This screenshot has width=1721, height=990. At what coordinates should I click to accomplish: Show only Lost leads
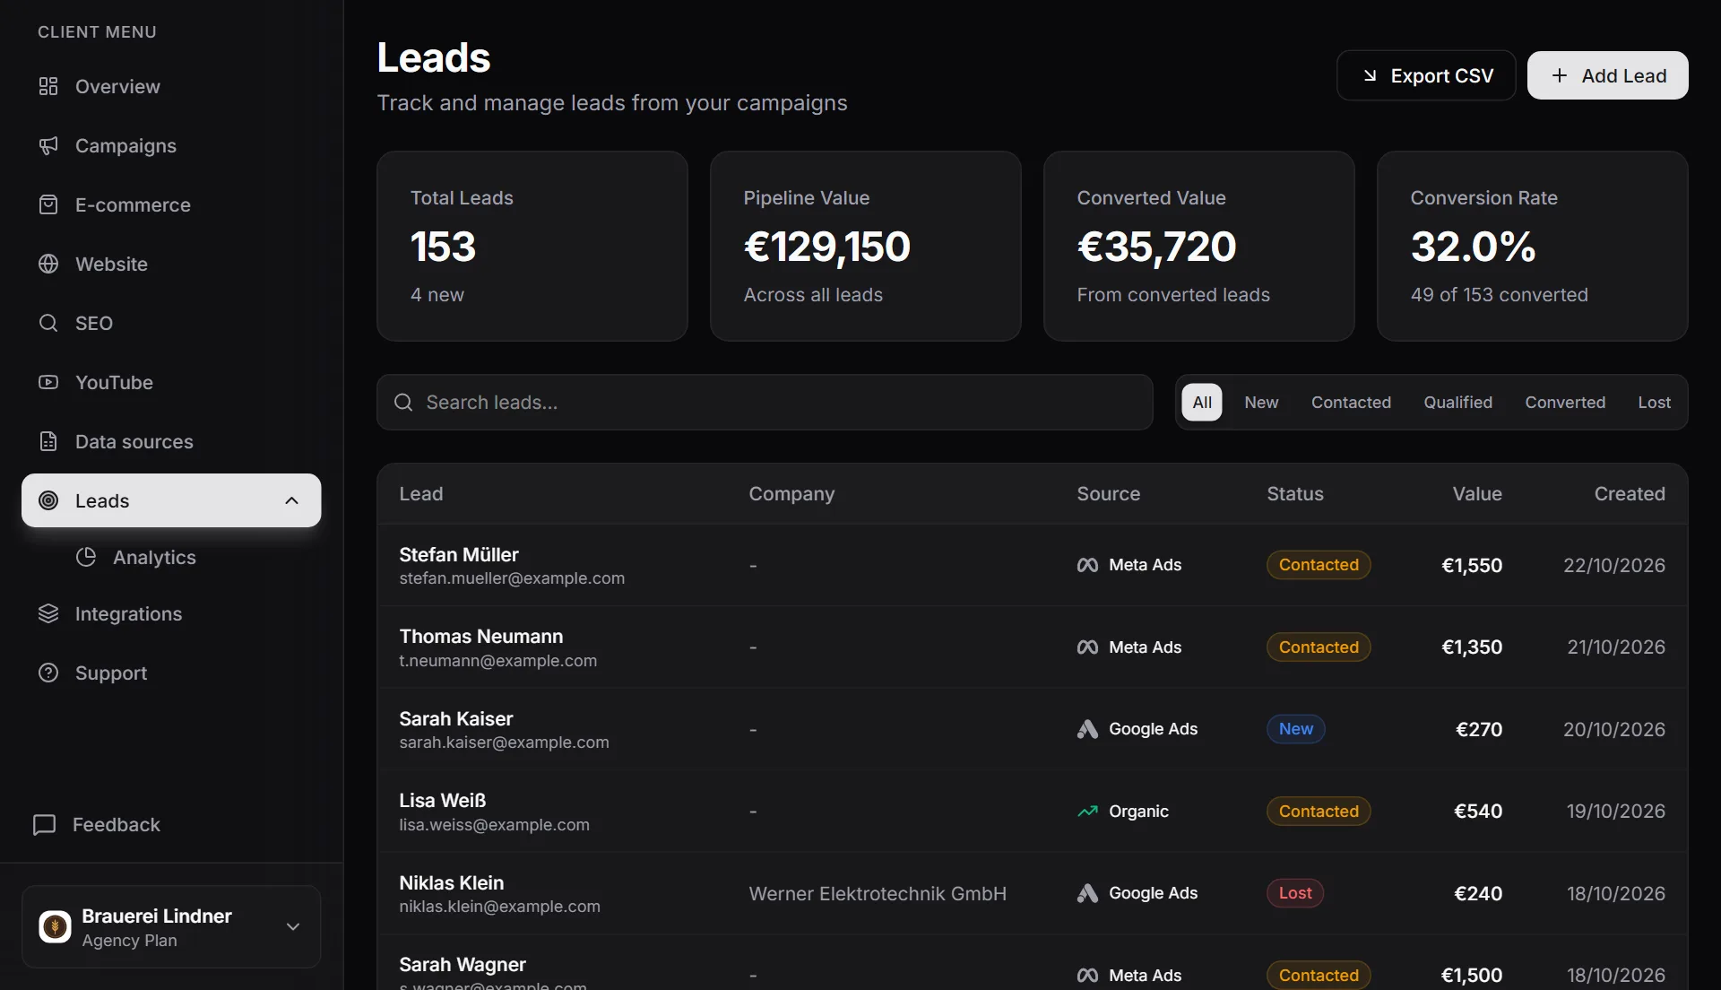1654,402
